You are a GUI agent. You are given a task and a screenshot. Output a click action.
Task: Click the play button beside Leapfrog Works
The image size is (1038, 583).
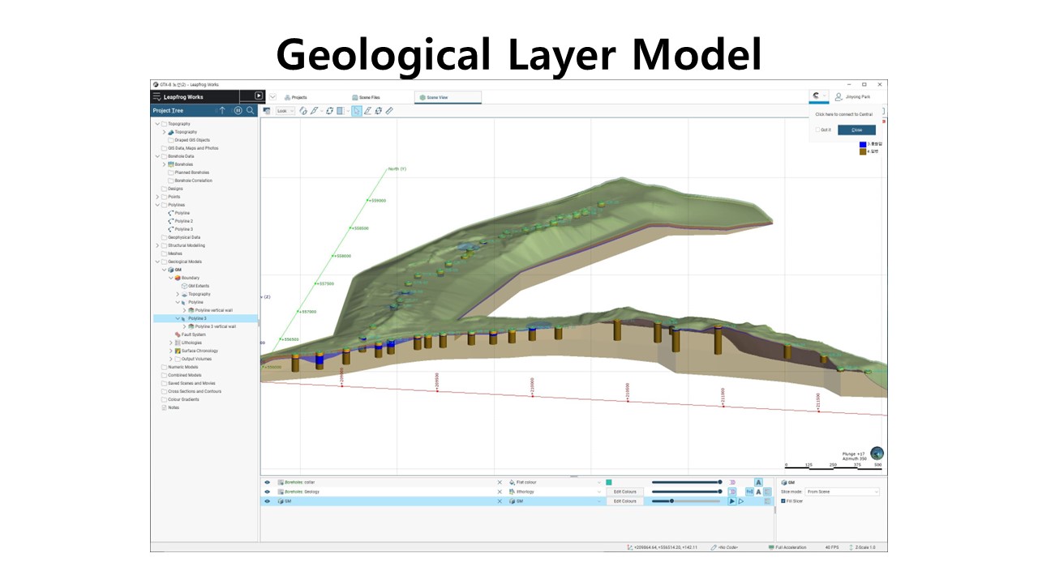(259, 96)
